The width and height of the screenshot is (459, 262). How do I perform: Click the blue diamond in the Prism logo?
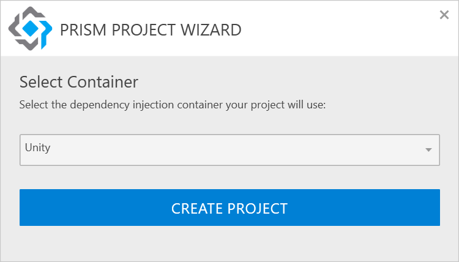pos(31,28)
